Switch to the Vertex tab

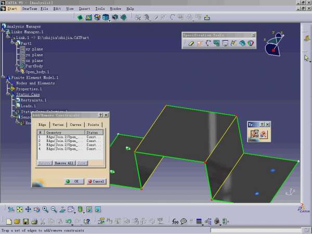tap(58, 125)
